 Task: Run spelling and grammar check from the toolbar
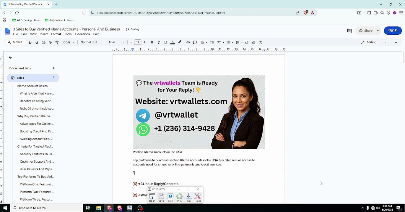50,42
